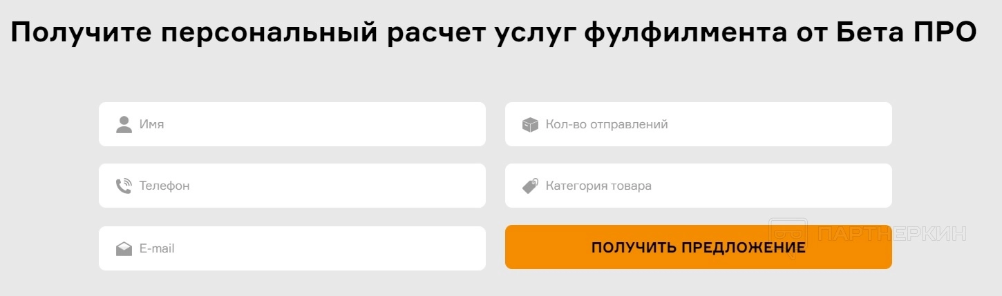Click the envelope icon in the E-mail field
This screenshot has width=1002, height=296.
click(124, 249)
